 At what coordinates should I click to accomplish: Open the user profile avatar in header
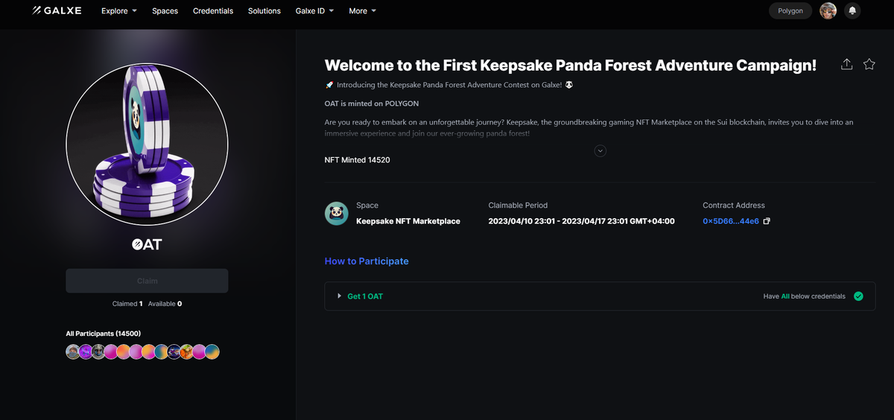(828, 10)
